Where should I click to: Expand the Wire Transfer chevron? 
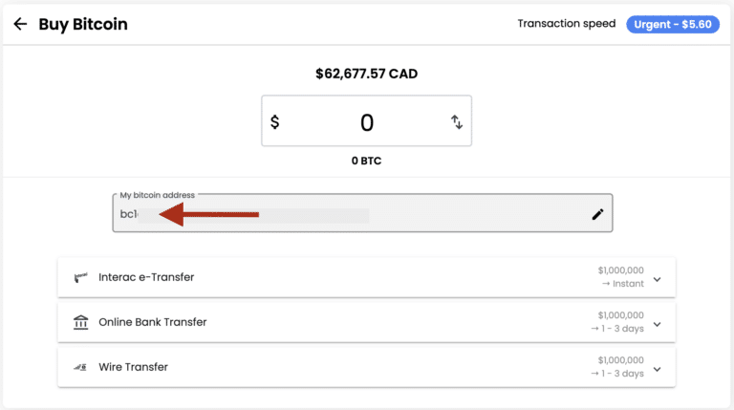point(657,367)
